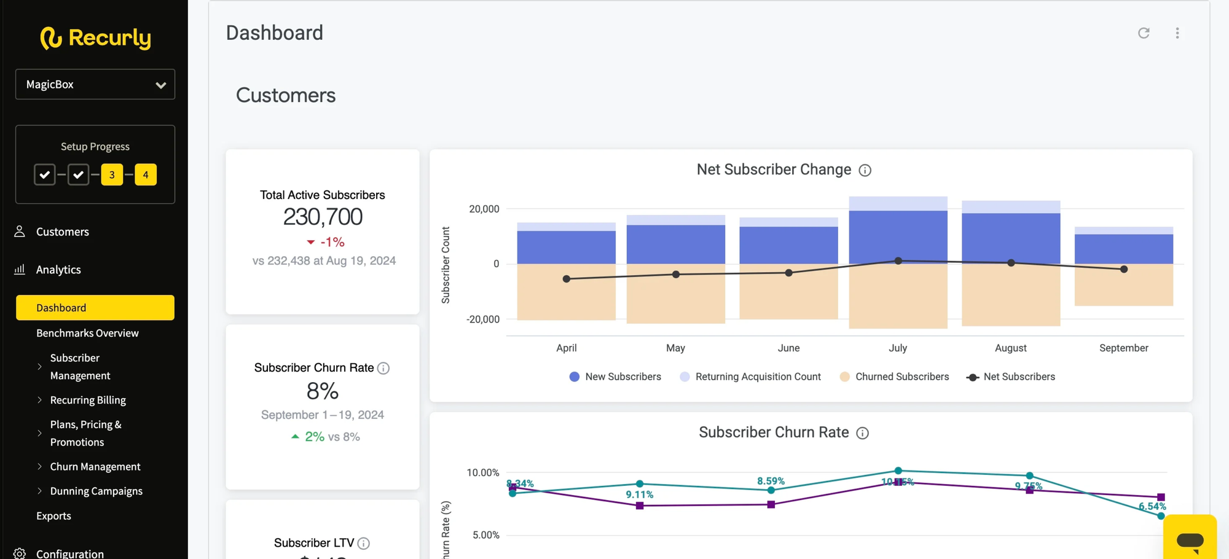The width and height of the screenshot is (1229, 559).
Task: Expand the Churn Management section
Action: pyautogui.click(x=95, y=466)
